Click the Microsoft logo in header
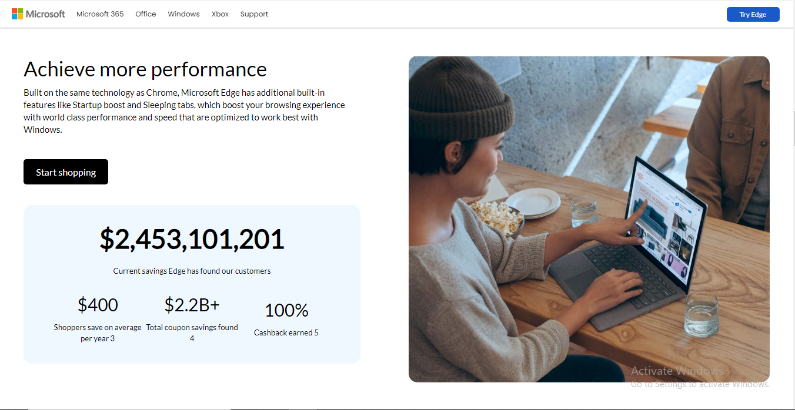 [x=38, y=14]
